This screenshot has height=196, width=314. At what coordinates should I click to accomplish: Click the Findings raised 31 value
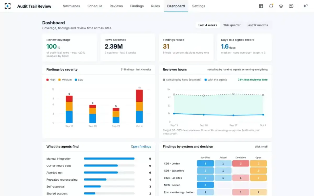coord(166,47)
